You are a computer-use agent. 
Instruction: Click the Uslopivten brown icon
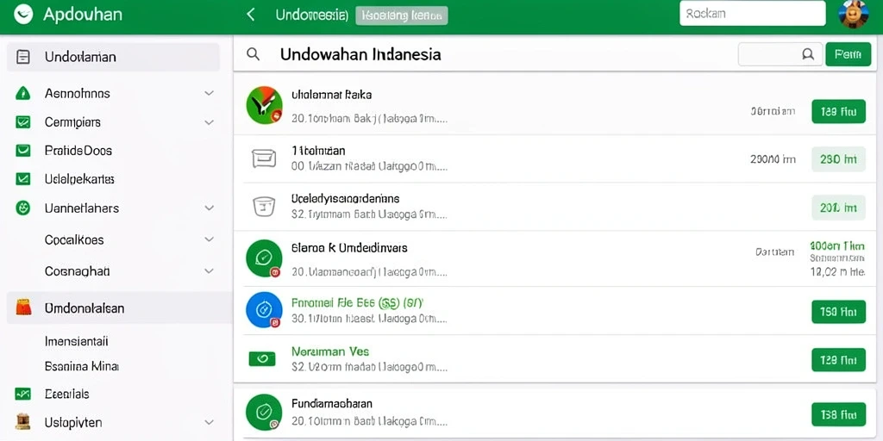click(x=23, y=422)
